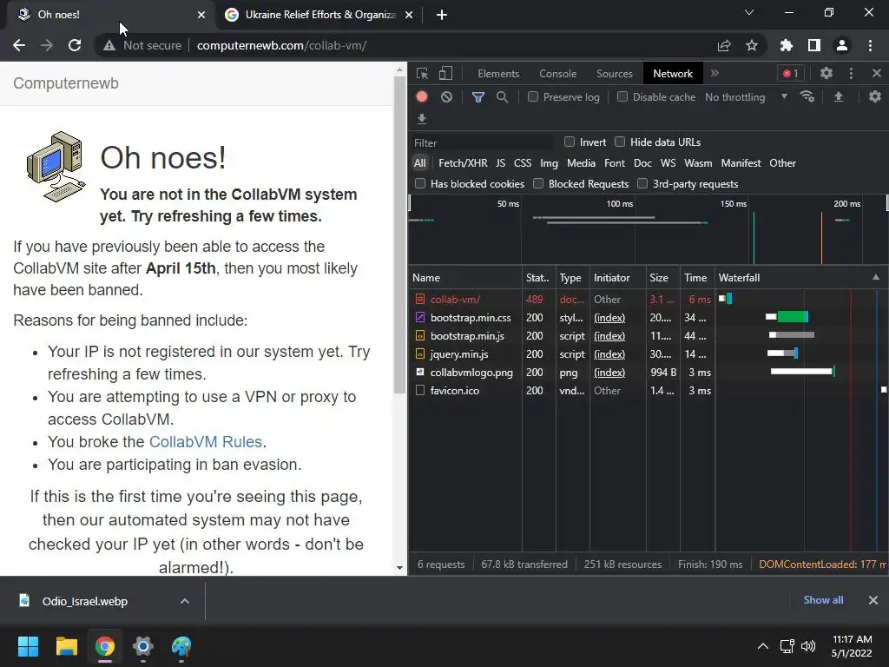Open Chrome profile avatar

pyautogui.click(x=842, y=45)
